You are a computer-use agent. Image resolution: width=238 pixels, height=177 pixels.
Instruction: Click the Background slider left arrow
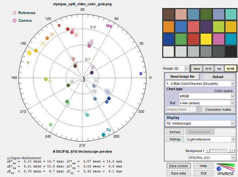207,151
